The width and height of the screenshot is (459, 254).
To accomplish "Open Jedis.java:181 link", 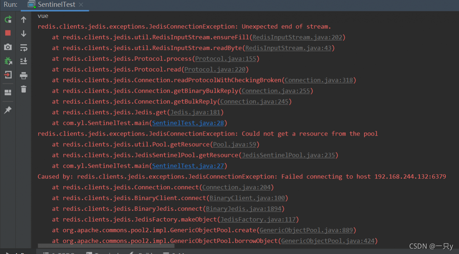I will [195, 112].
